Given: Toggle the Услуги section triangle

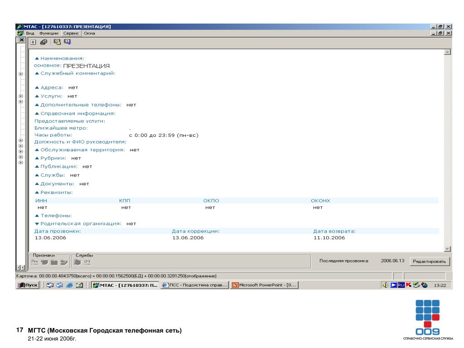Looking at the screenshot, I should [37, 96].
